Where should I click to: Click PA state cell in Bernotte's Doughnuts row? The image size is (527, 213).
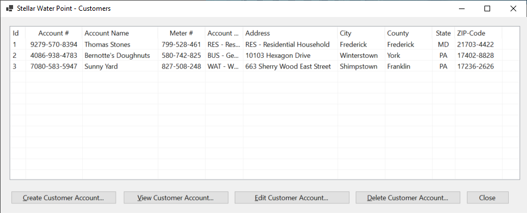pos(443,56)
